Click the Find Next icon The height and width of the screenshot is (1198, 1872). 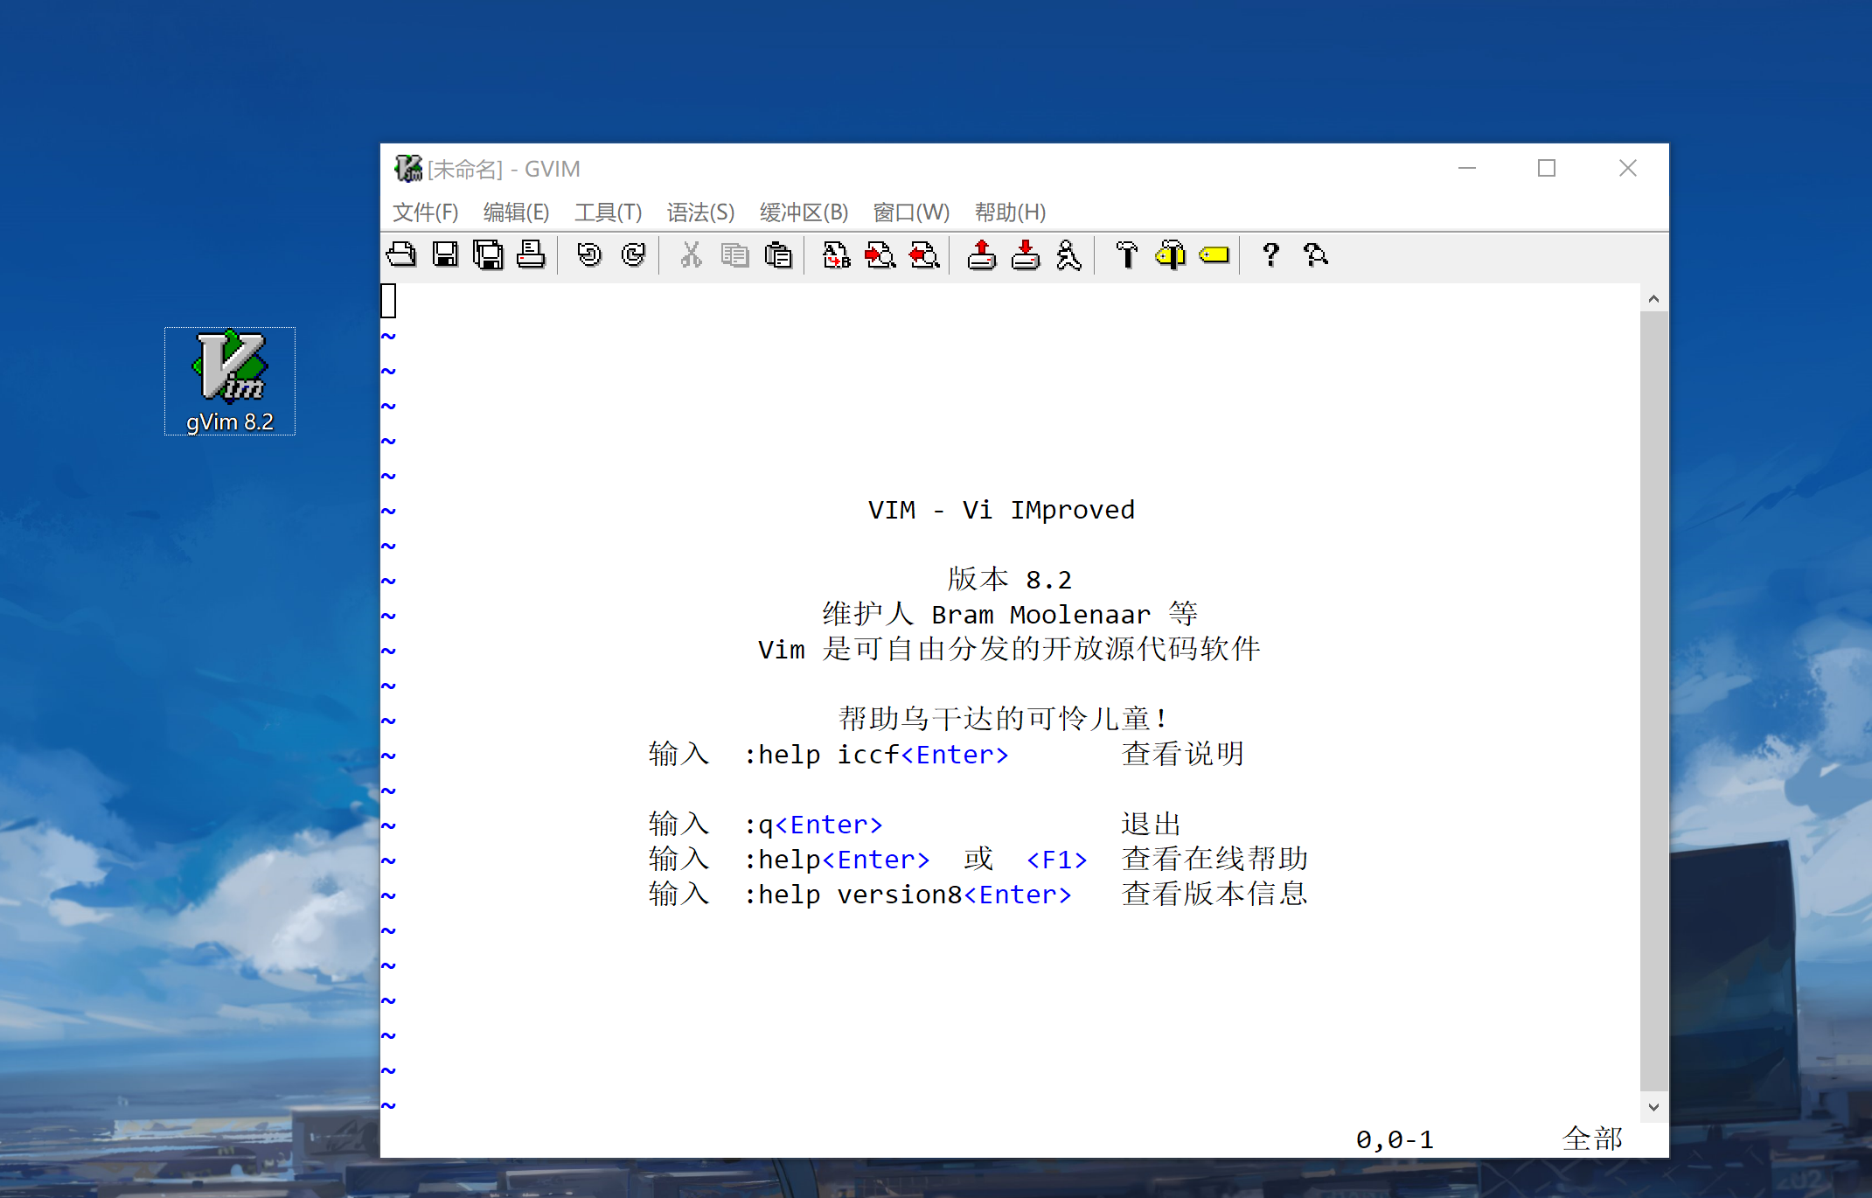tap(880, 254)
